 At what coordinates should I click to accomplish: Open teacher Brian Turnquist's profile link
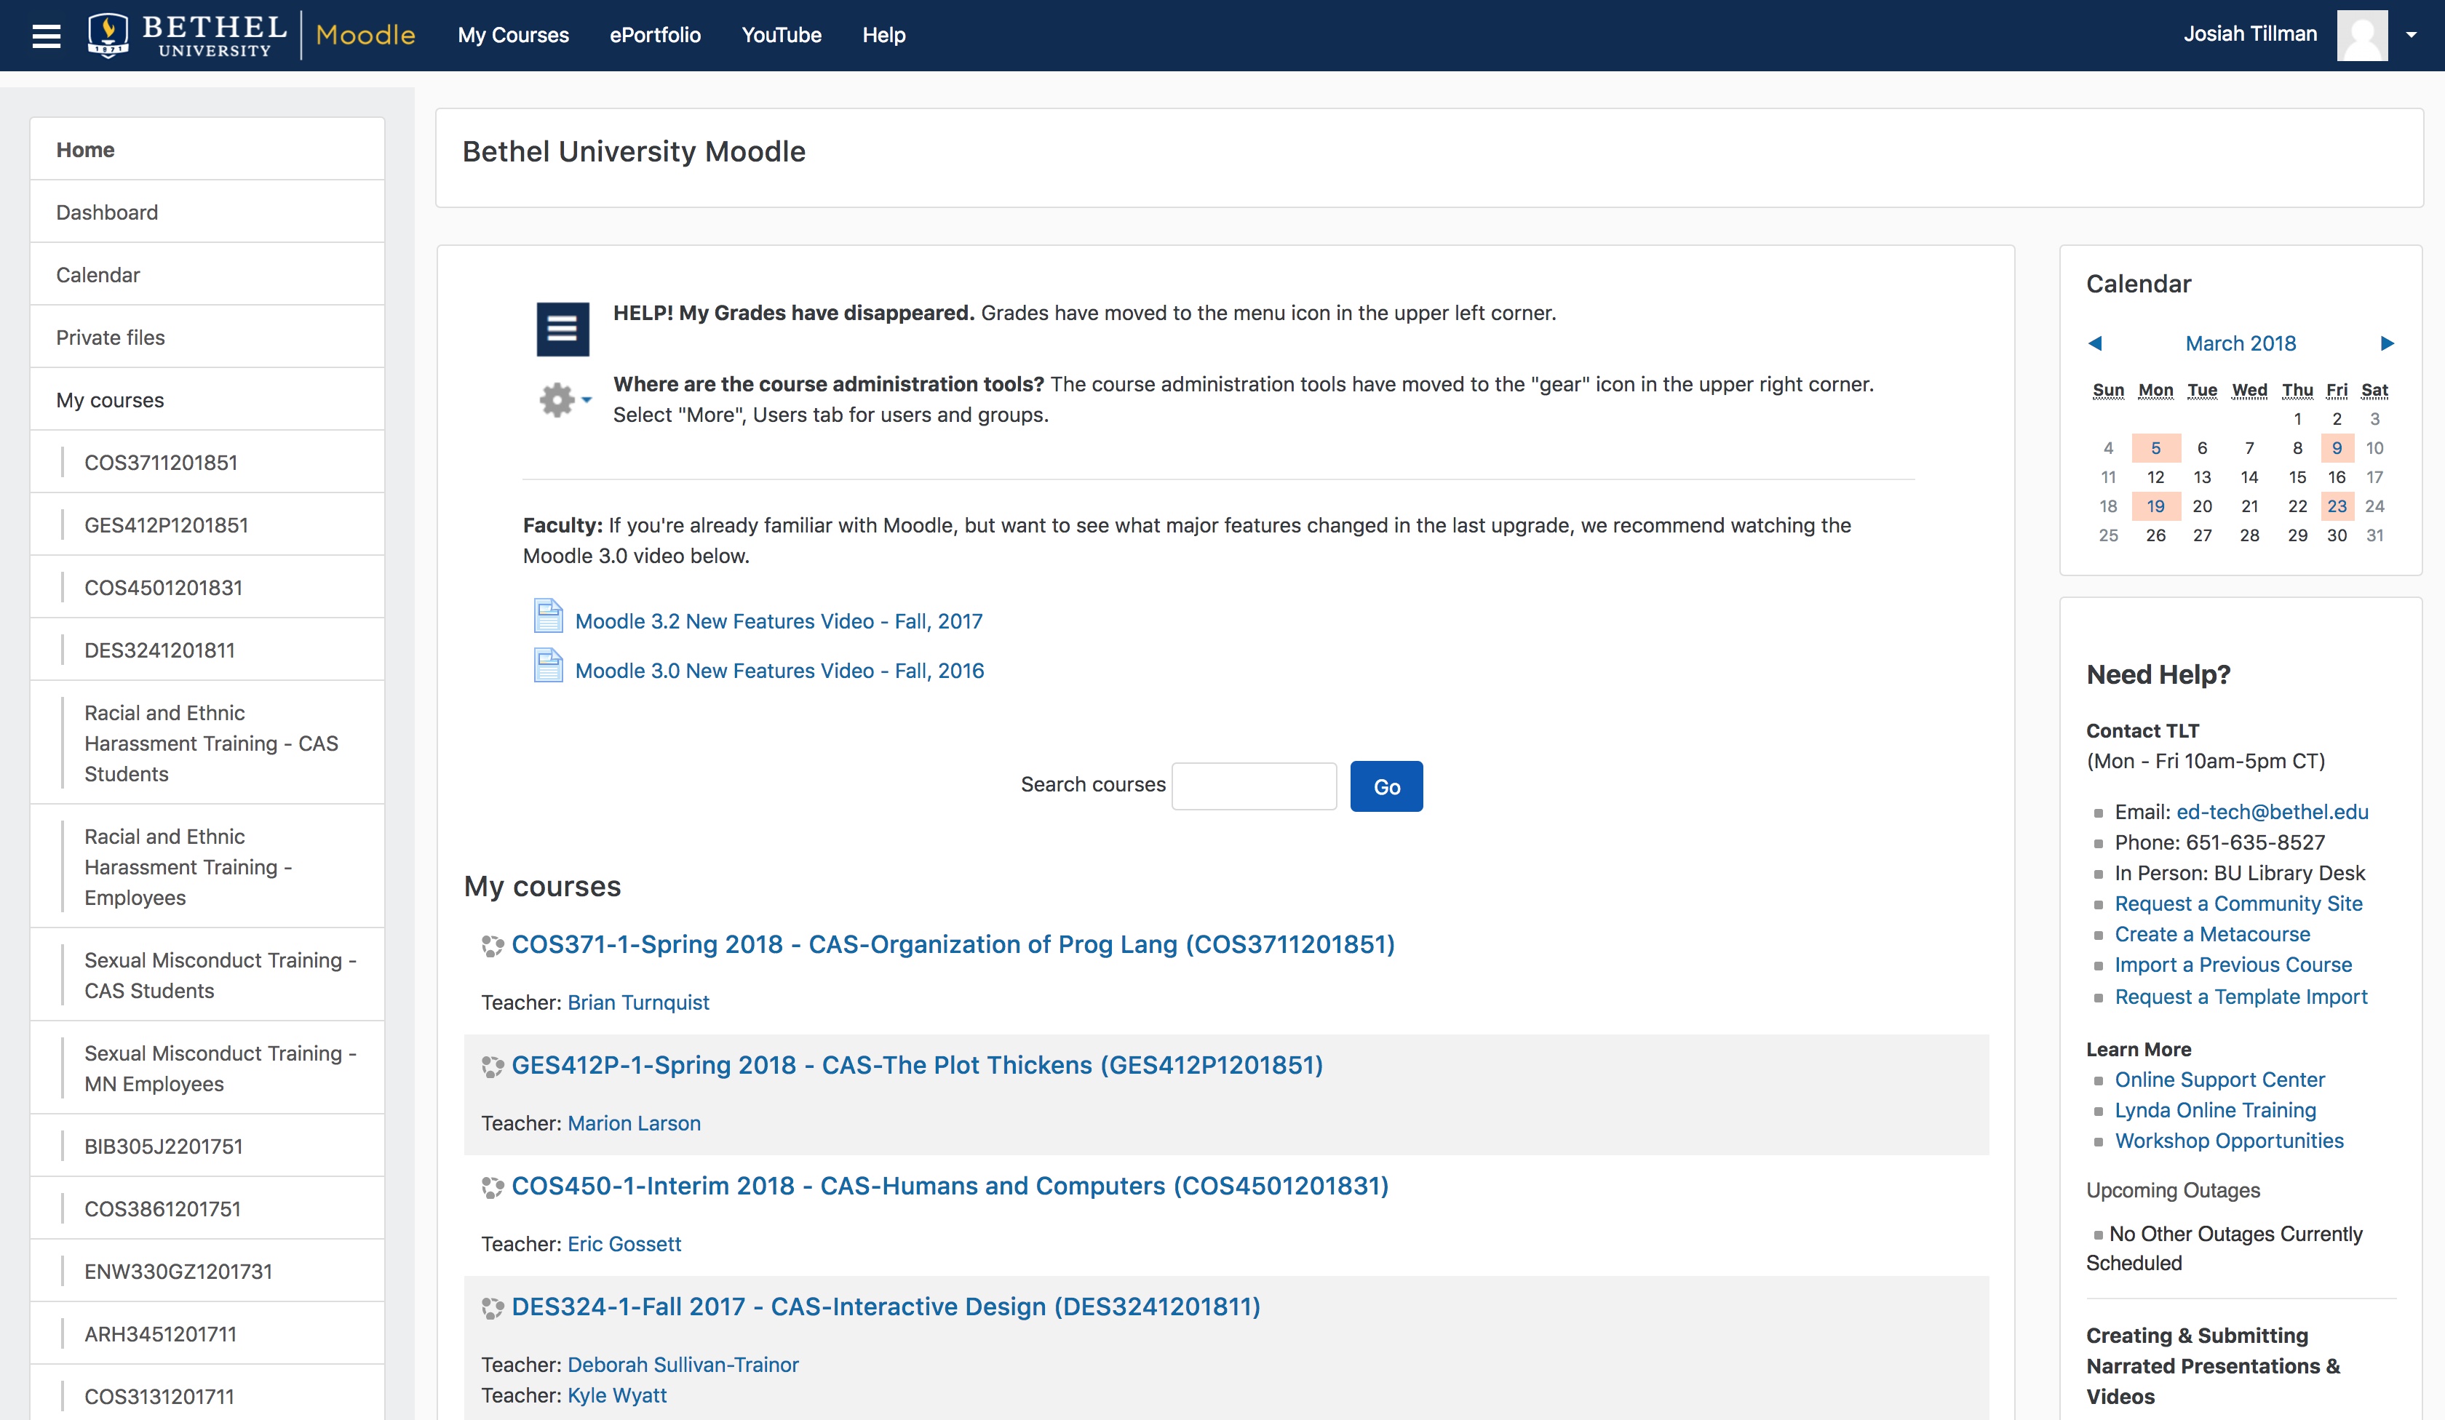(637, 1002)
